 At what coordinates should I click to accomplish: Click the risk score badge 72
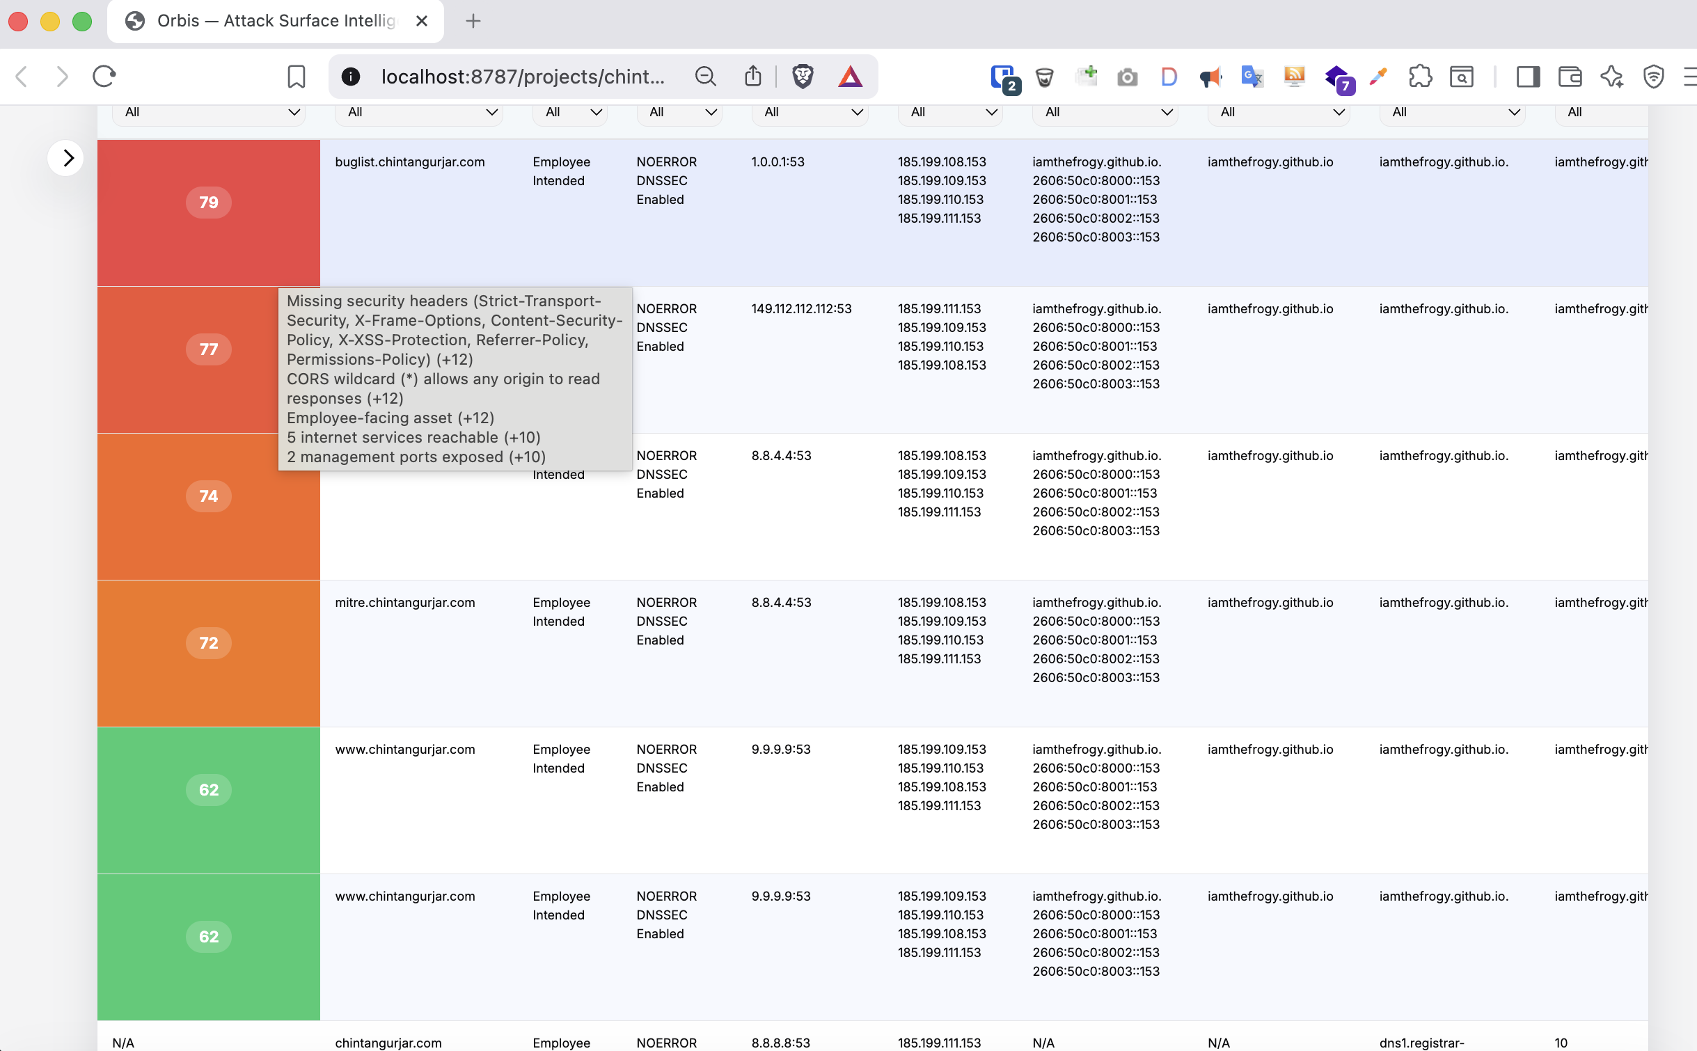coord(209,643)
